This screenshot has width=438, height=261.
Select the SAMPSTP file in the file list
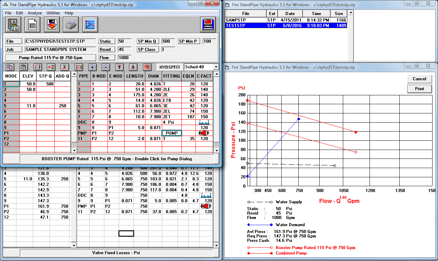246,20
